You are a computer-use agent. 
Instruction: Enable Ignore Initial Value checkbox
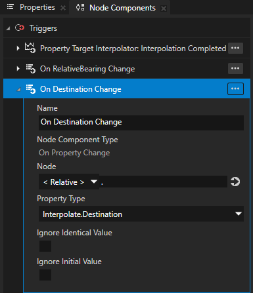[x=45, y=275]
